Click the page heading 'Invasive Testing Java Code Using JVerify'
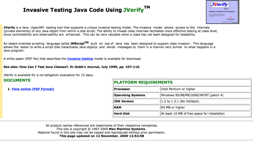This screenshot has height=142, width=253. pos(86,9)
